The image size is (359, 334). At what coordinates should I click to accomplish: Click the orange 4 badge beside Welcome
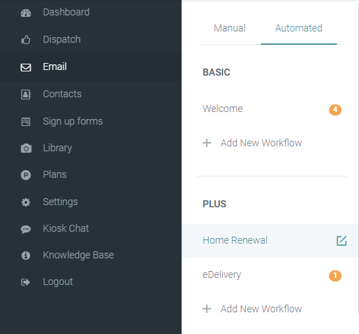click(335, 110)
